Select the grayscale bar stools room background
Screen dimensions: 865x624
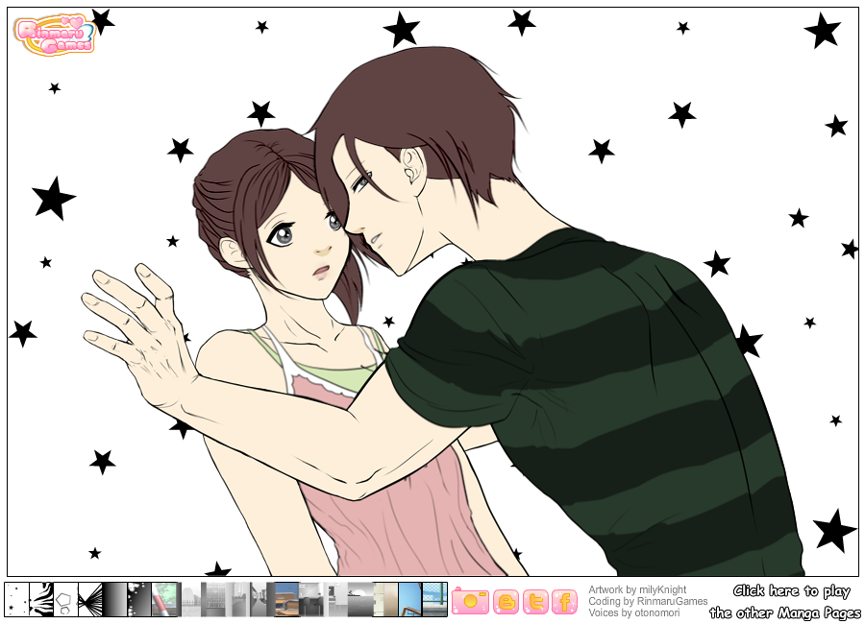(x=311, y=599)
